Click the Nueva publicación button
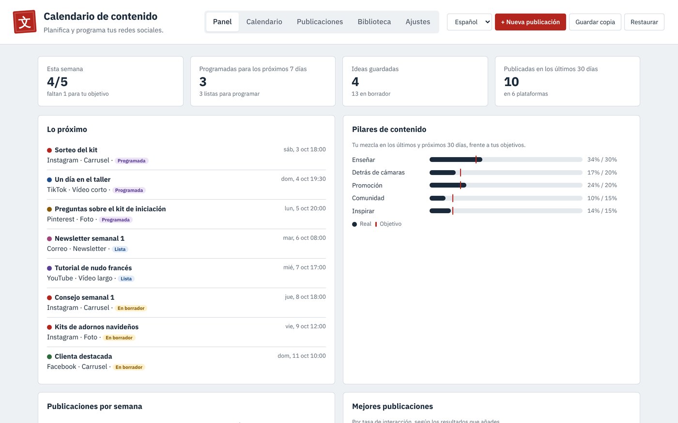The height and width of the screenshot is (423, 678). [530, 22]
